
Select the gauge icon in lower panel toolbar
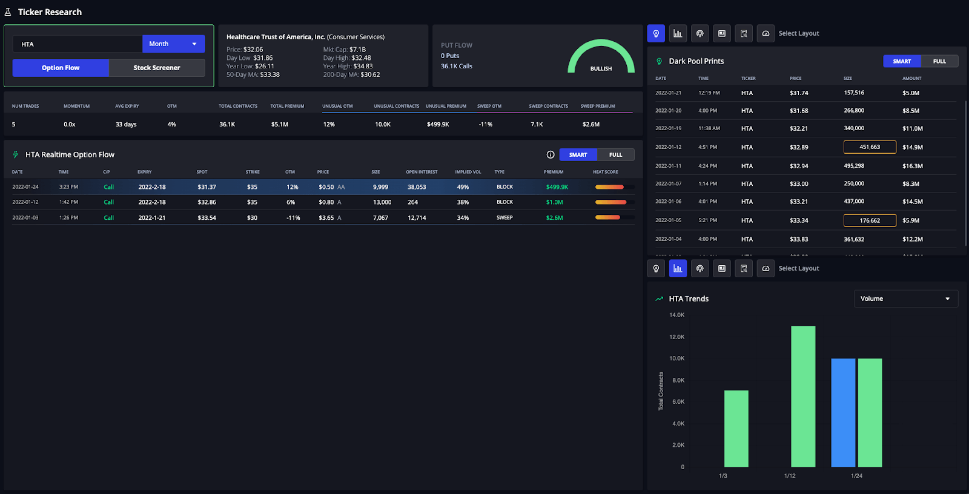[x=766, y=268]
